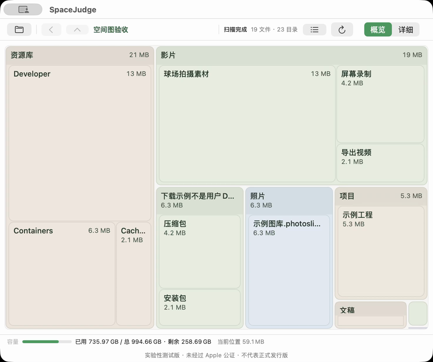Image resolution: width=433 pixels, height=362 pixels.
Task: Click the green capacity usage bar
Action: (47, 341)
